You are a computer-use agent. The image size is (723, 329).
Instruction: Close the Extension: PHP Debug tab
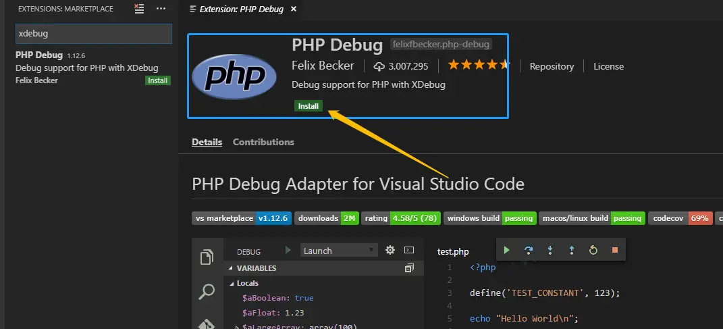[x=294, y=9]
